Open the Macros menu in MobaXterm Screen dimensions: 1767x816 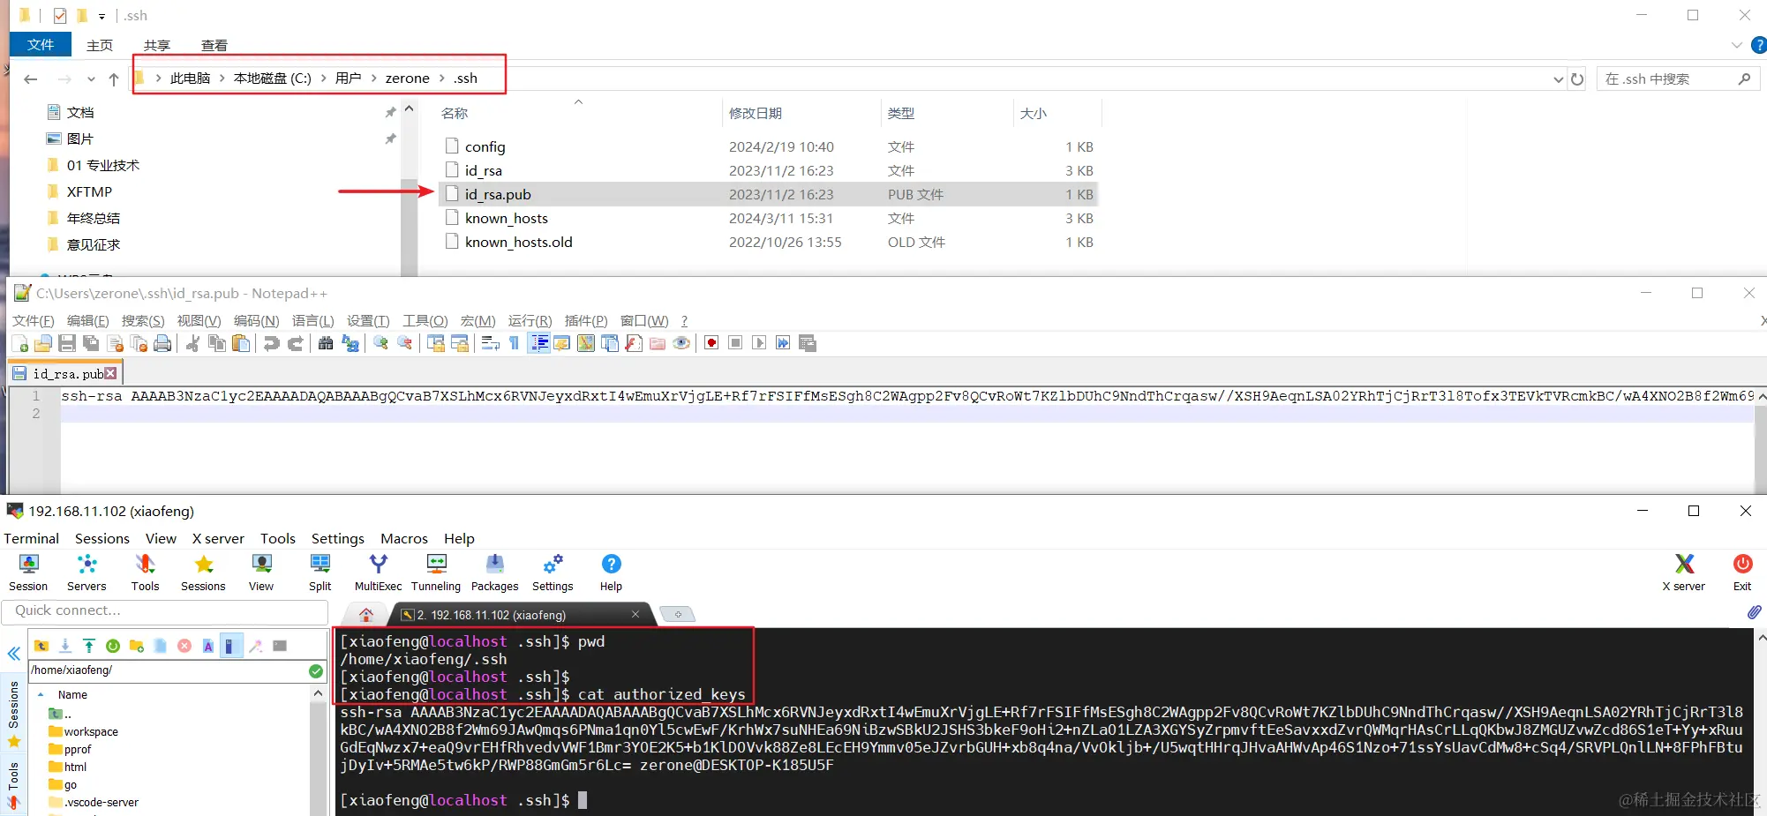(404, 538)
